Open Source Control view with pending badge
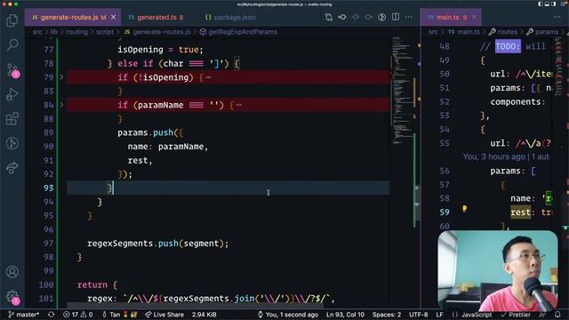Screen dimensions: 569x320 [13, 70]
